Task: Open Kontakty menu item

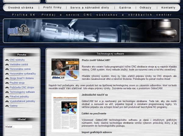Action: coord(168,8)
